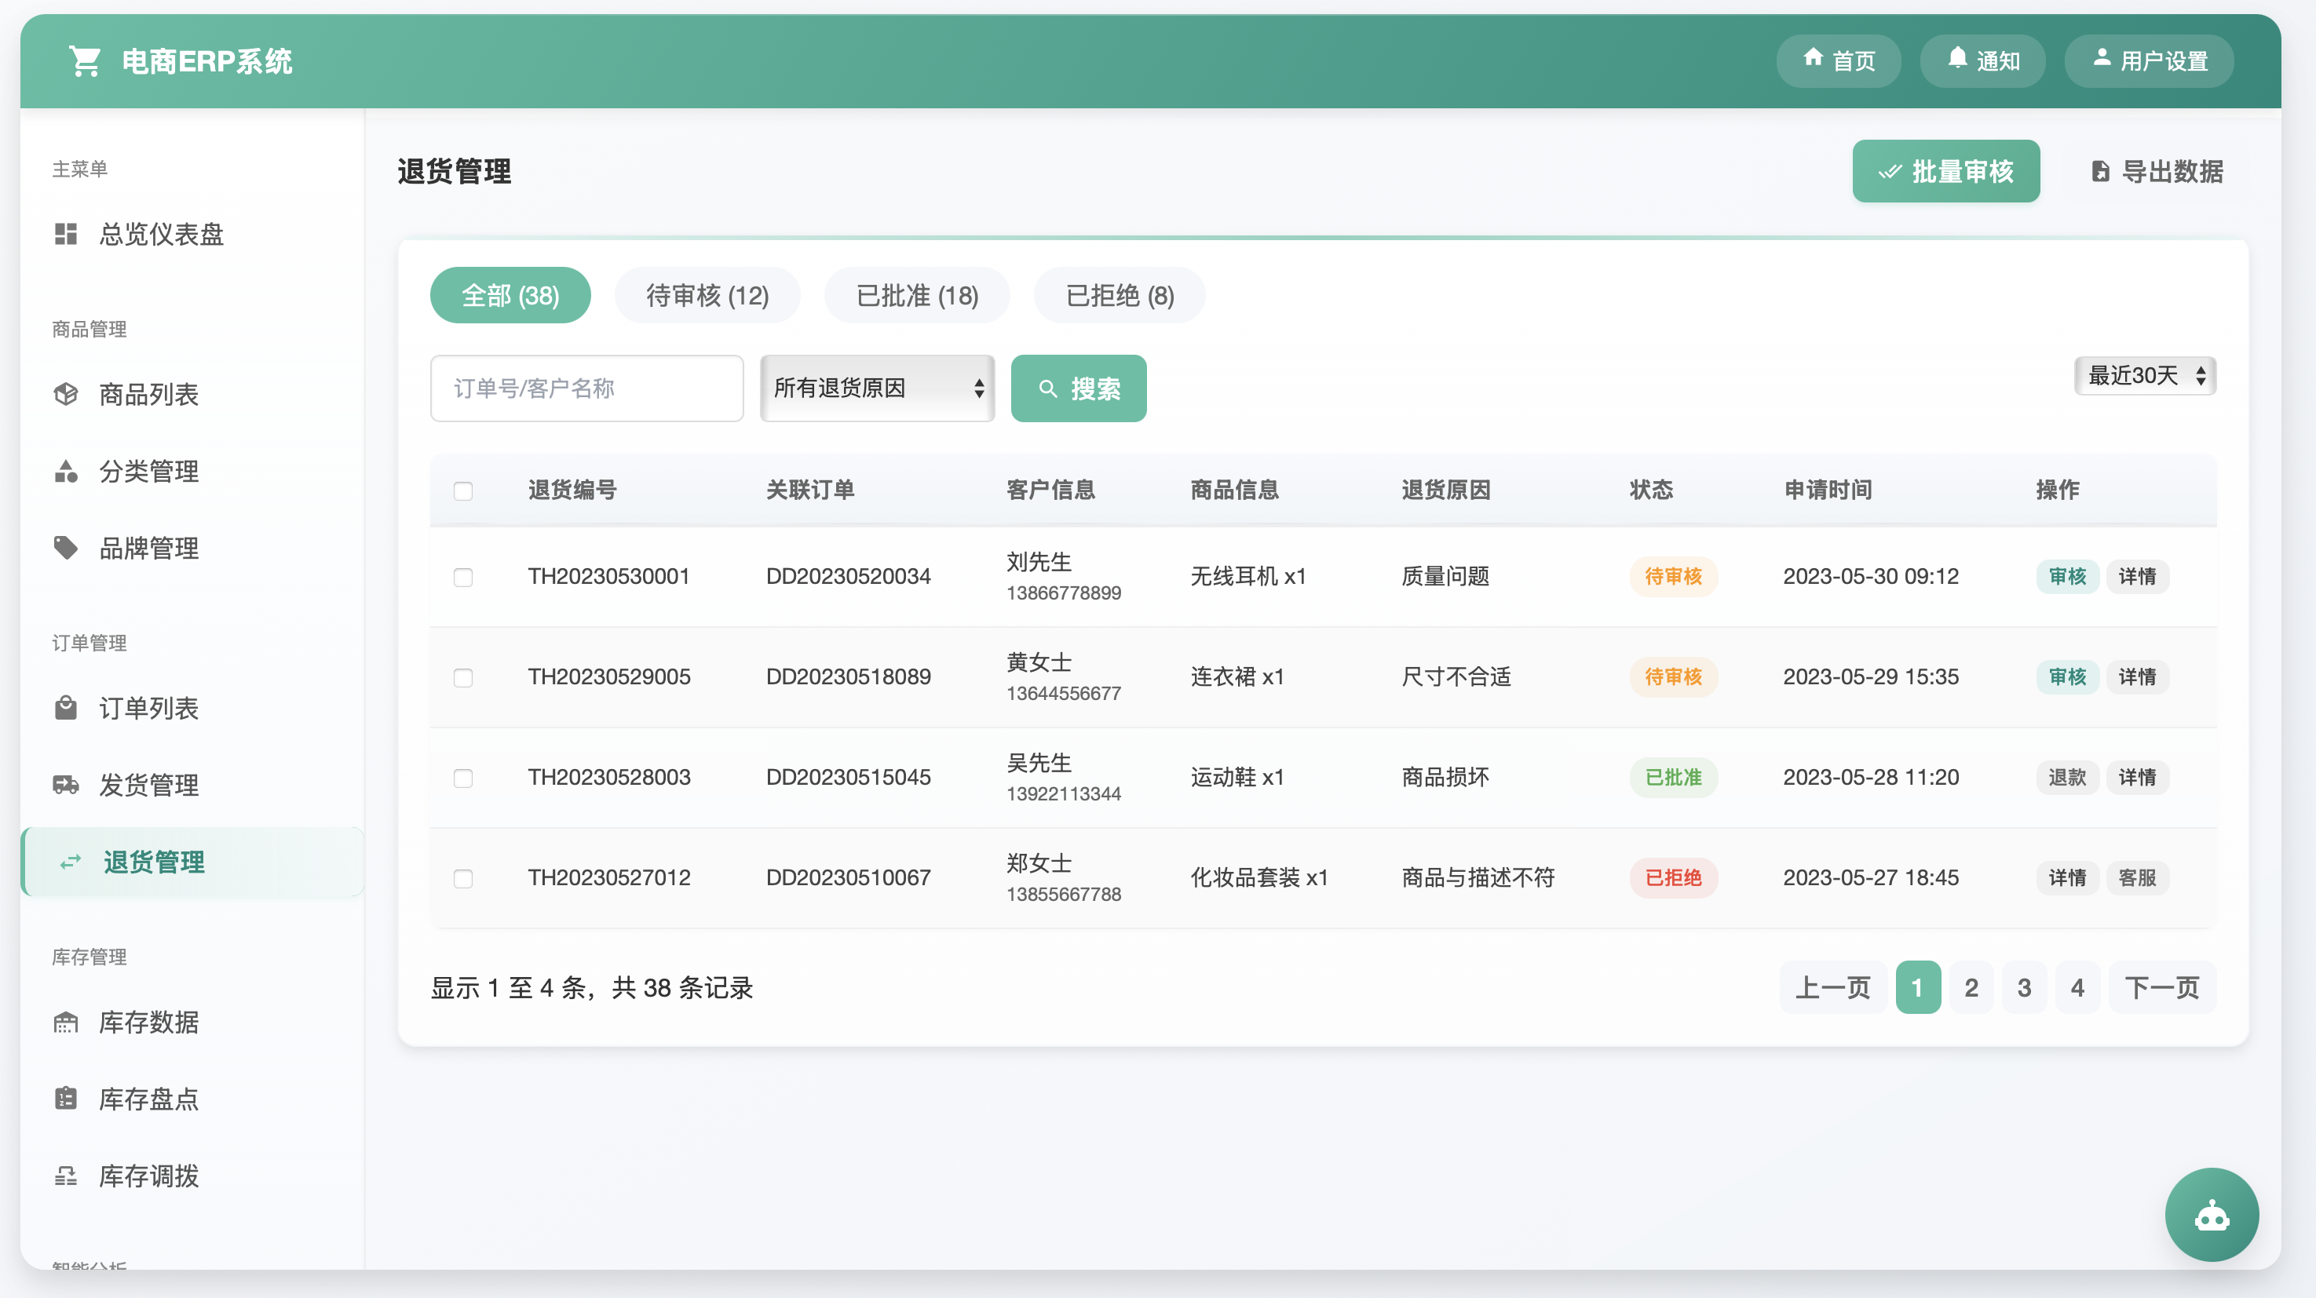
Task: Select checkbox for return TH20230530001
Action: [x=464, y=578]
